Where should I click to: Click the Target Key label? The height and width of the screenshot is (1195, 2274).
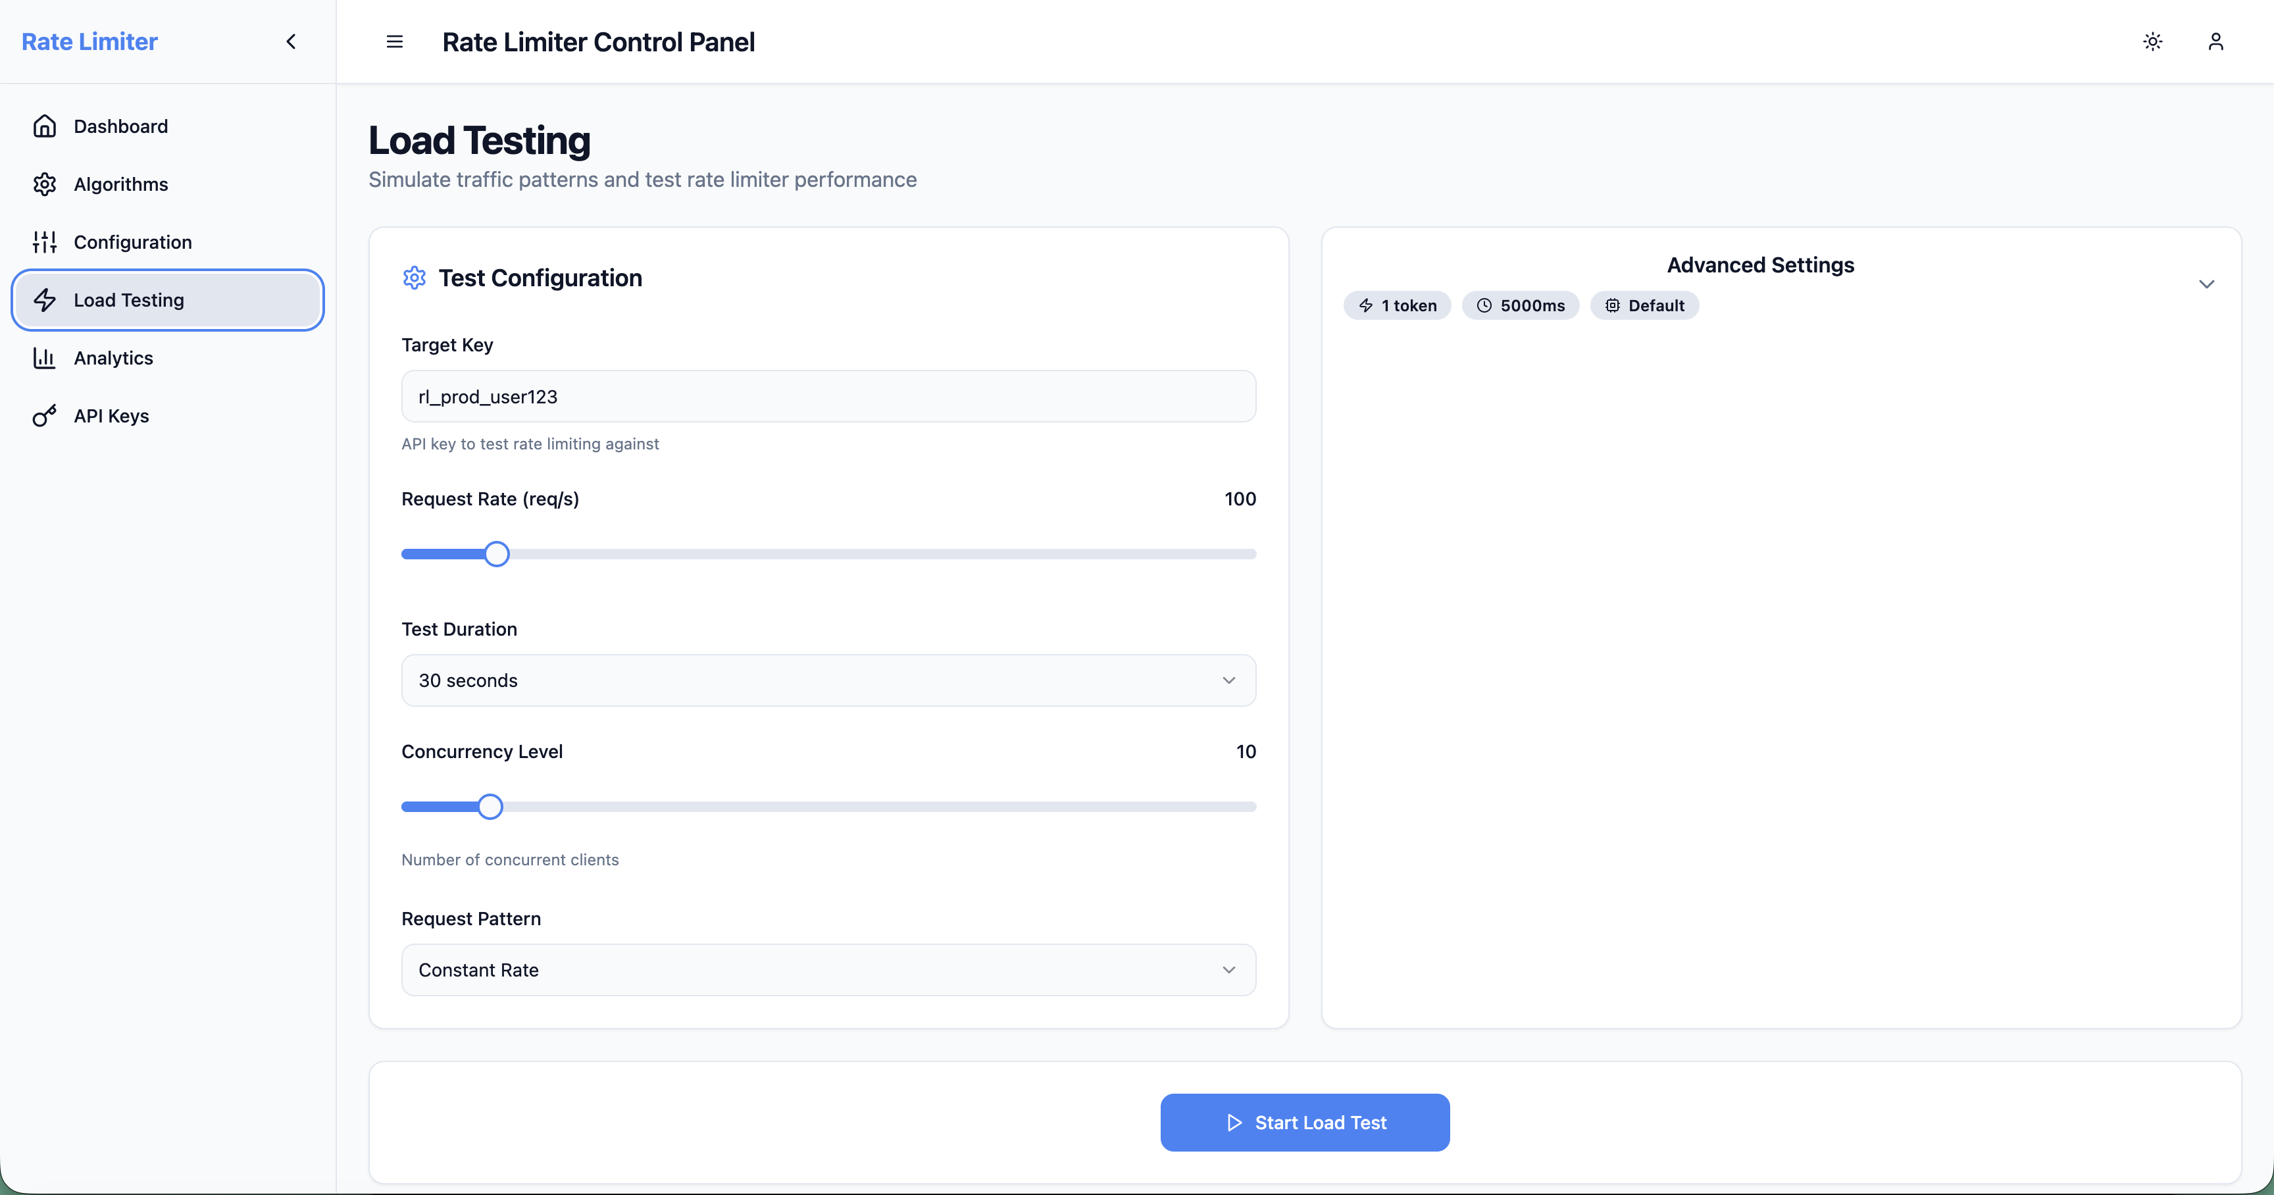pos(447,345)
